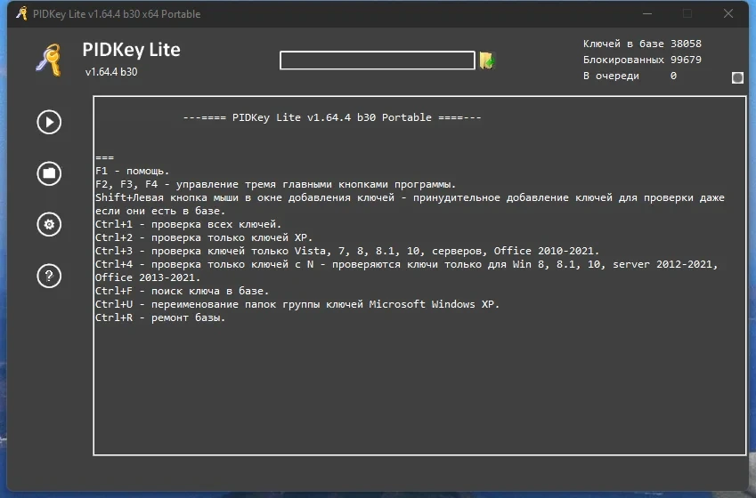
Task: Open help with the question mark icon
Action: [49, 276]
